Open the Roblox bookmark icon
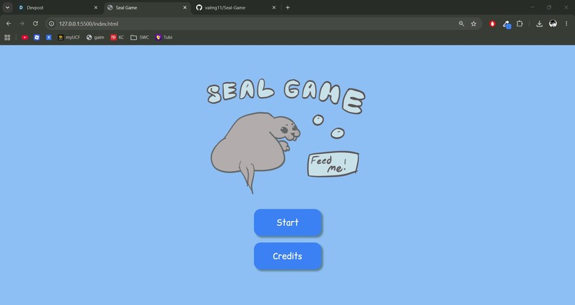This screenshot has height=305, width=575. click(36, 37)
